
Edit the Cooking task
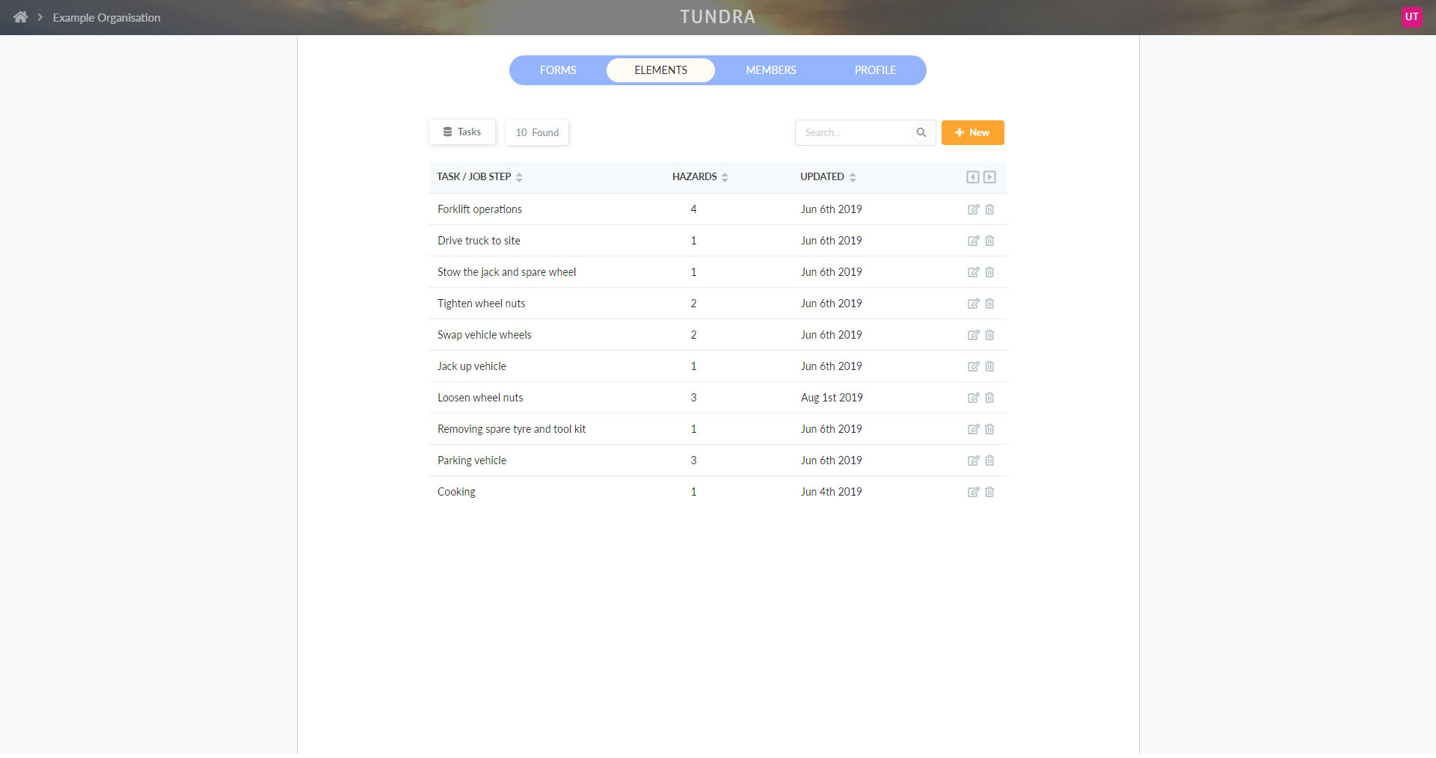tap(973, 492)
